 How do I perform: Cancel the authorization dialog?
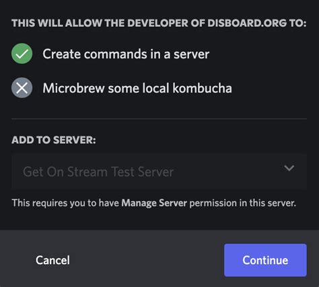[x=52, y=260]
